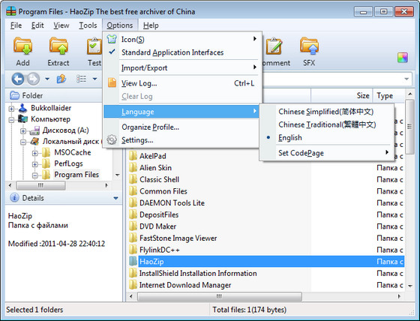Click the DVD Maker folder icon

tap(133, 226)
